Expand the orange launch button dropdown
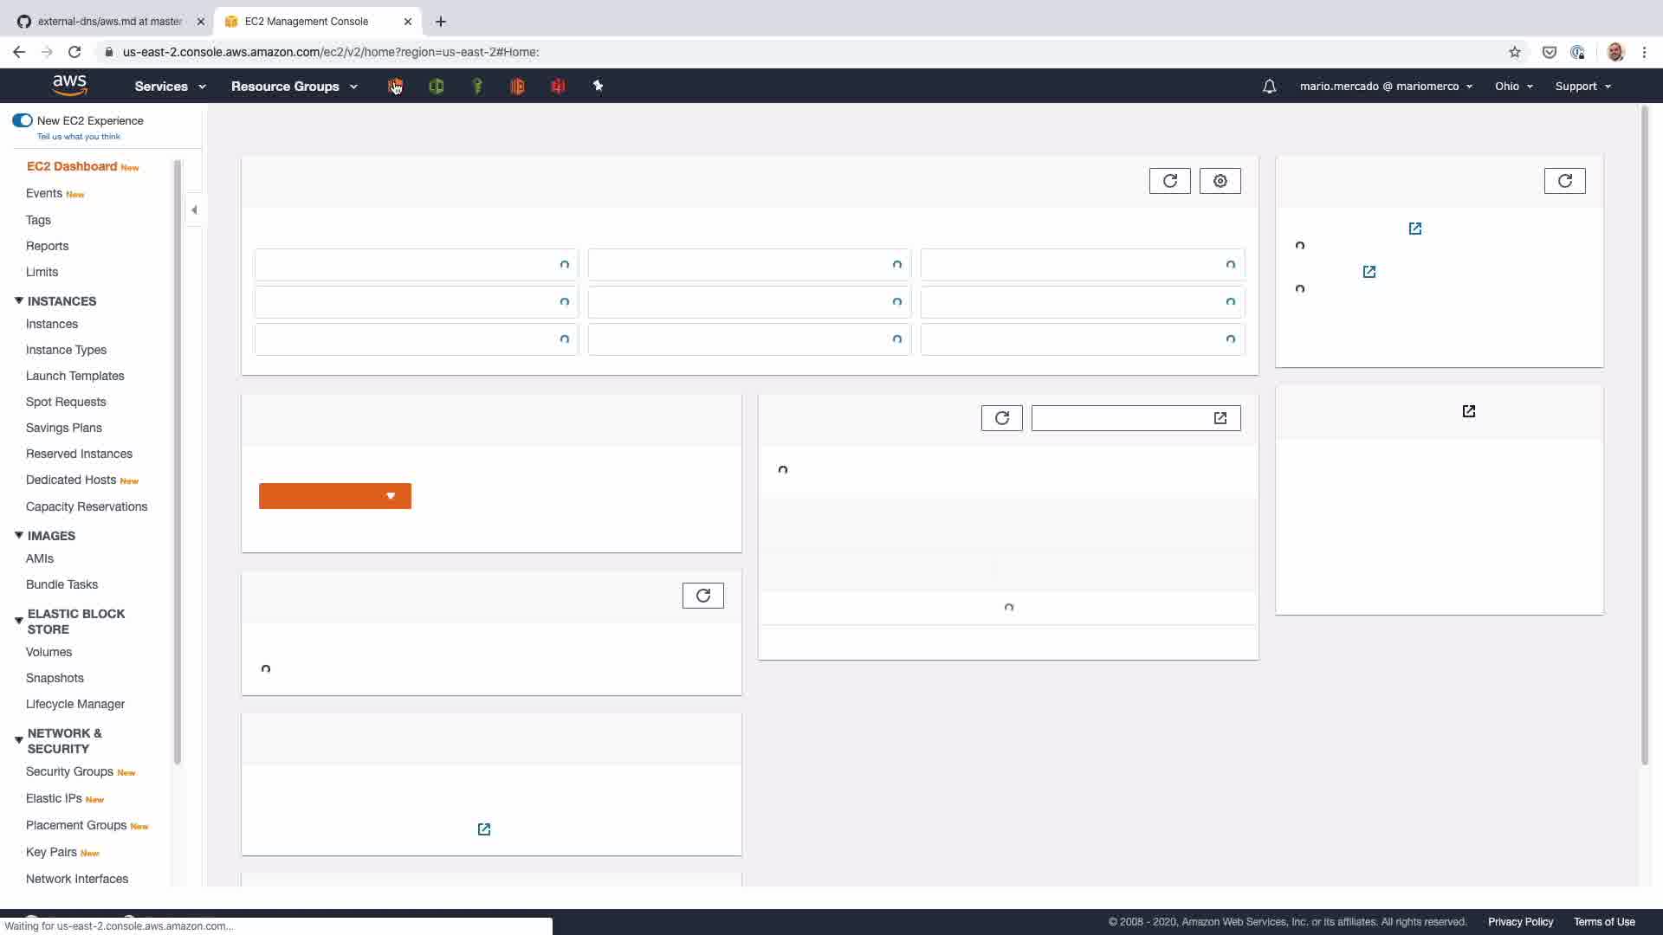The width and height of the screenshot is (1663, 935). coord(391,496)
